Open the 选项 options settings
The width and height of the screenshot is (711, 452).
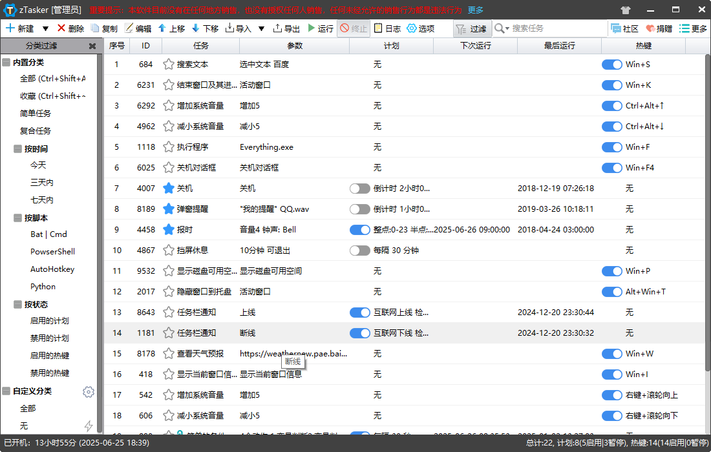[x=421, y=28]
